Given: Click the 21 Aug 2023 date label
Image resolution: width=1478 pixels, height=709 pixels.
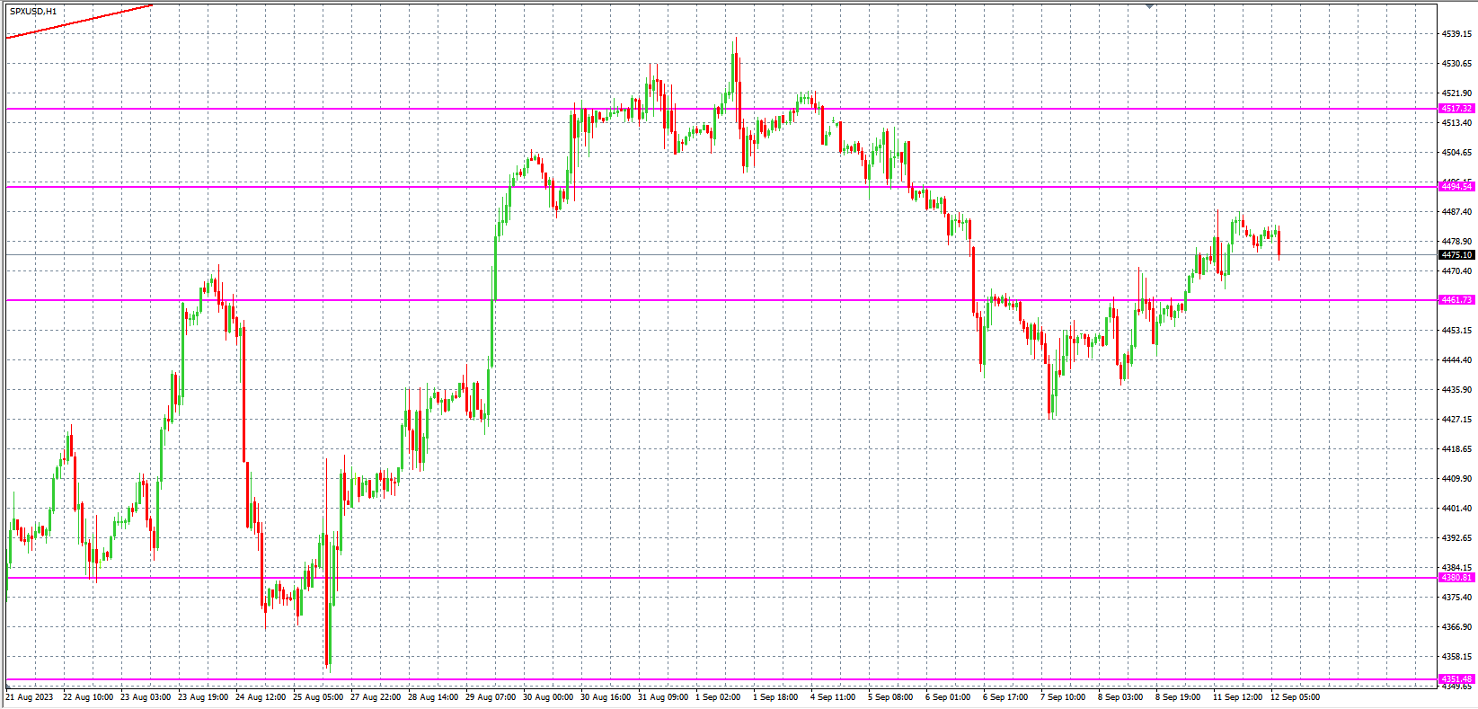Looking at the screenshot, I should (30, 696).
